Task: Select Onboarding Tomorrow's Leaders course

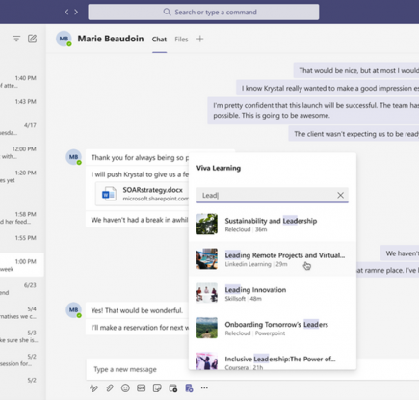Action: 273,328
